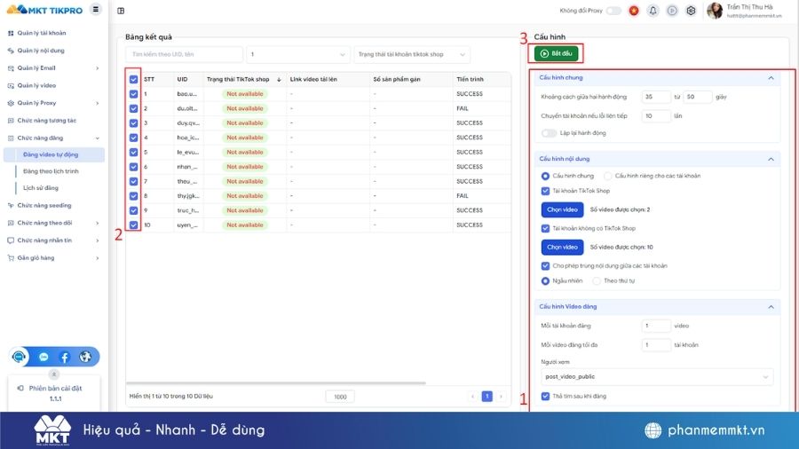Click the Chức năng tương tác icon

pos(11,121)
